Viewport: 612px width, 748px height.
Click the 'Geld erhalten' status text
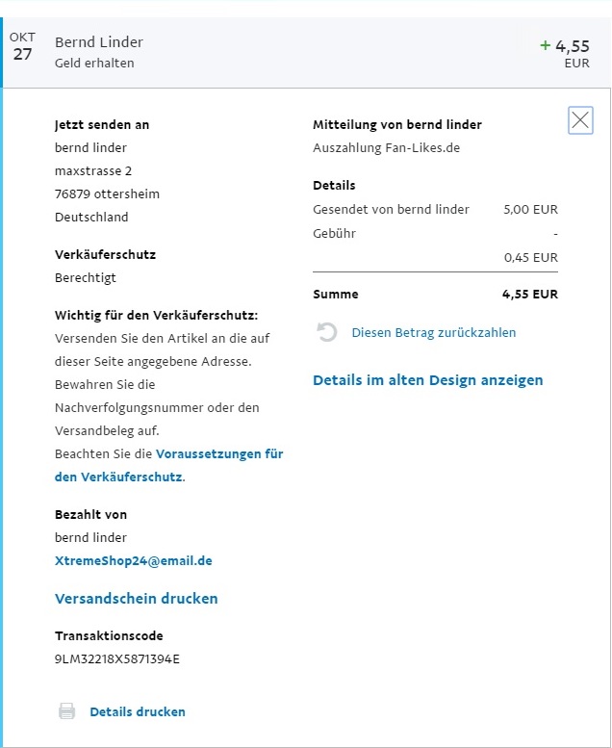[94, 64]
